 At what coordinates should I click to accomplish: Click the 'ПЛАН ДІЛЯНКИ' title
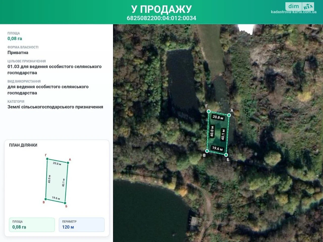(x=23, y=145)
